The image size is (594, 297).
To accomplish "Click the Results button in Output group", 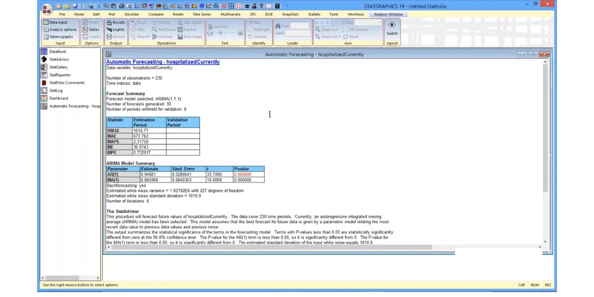I will 116,22.
